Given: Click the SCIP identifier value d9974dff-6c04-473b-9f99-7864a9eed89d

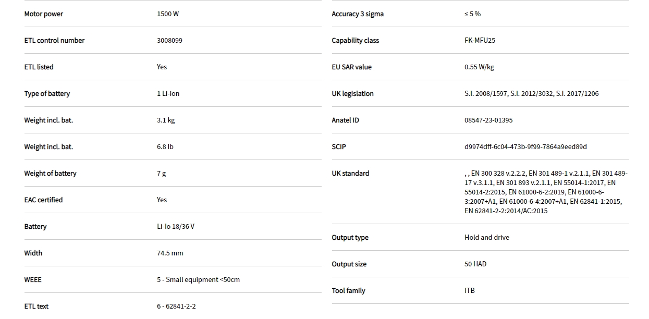Looking at the screenshot, I should coord(525,147).
